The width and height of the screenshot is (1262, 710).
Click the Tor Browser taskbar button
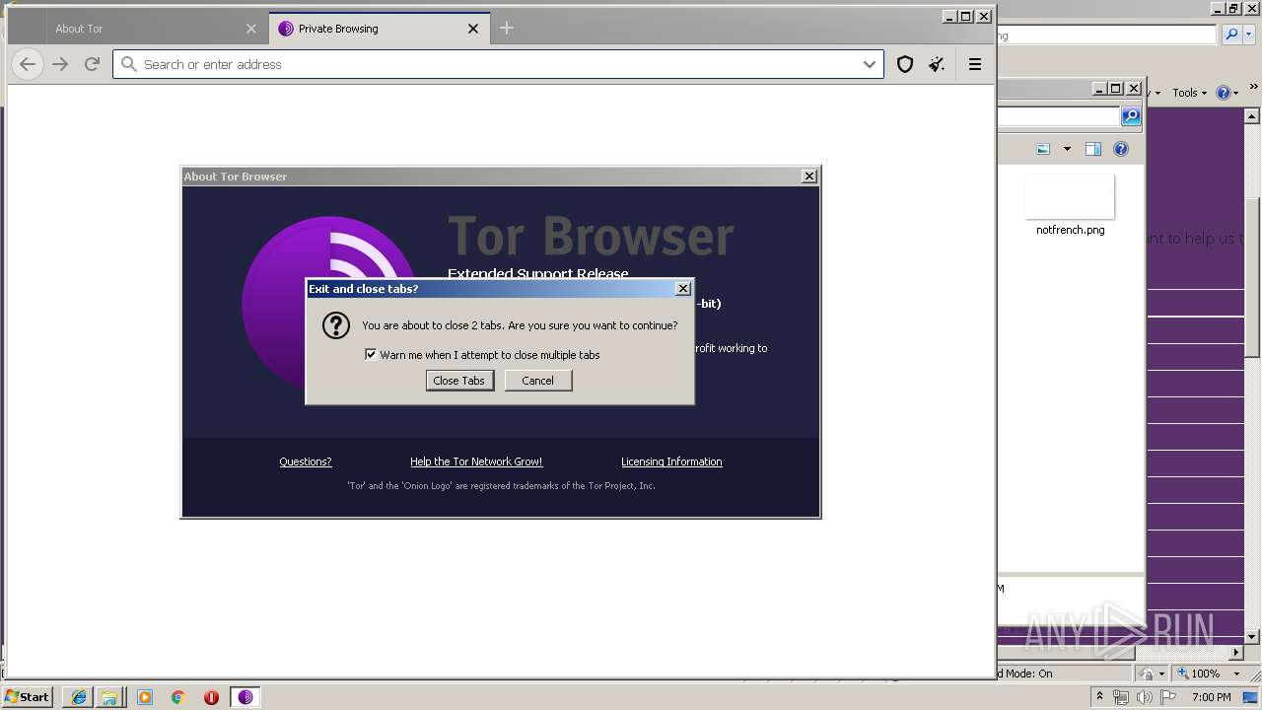tap(245, 697)
